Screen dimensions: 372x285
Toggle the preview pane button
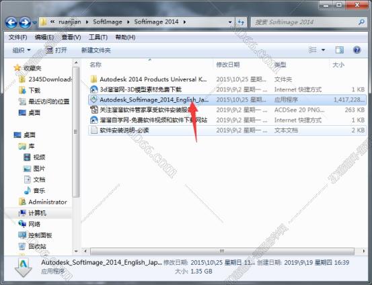340,50
